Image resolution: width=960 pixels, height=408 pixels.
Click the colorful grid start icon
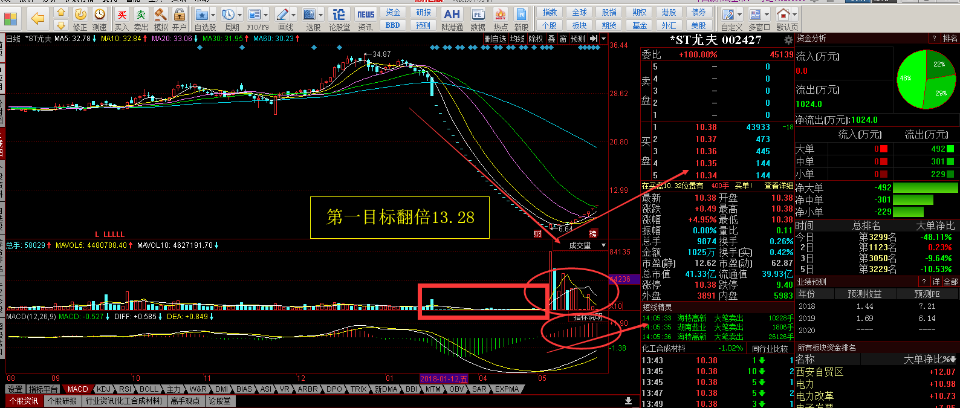[11, 19]
